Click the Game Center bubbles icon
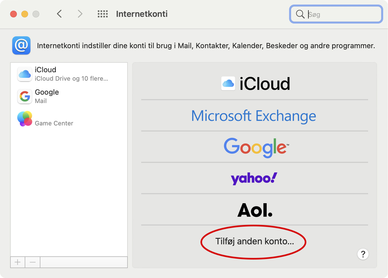Image resolution: width=388 pixels, height=278 pixels. 25,119
